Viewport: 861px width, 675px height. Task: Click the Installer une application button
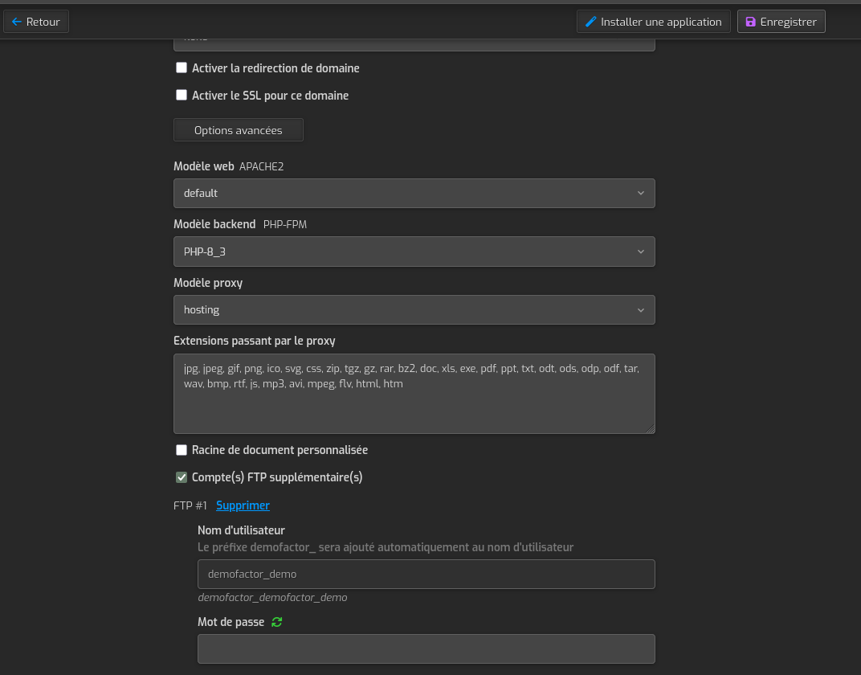(653, 22)
